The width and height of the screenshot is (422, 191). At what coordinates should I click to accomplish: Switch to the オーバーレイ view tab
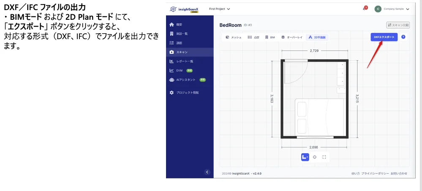292,37
